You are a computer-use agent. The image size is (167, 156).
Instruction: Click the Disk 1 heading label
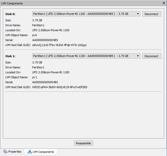point(10,56)
